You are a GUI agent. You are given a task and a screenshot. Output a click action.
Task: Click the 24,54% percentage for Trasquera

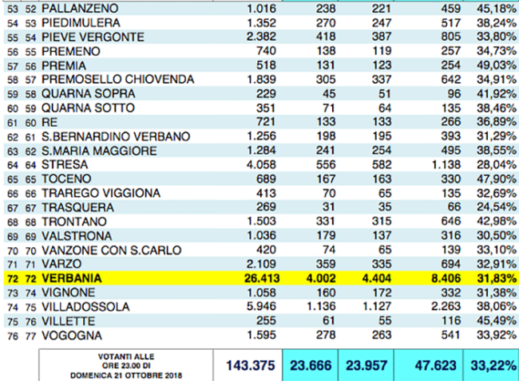click(x=494, y=206)
